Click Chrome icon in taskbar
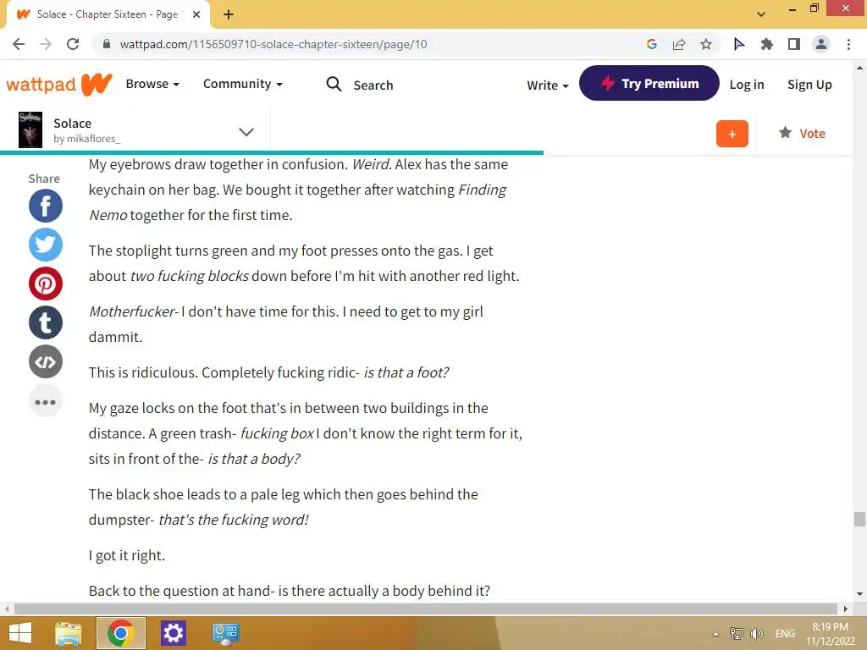Viewport: 867px width, 650px height. (121, 633)
